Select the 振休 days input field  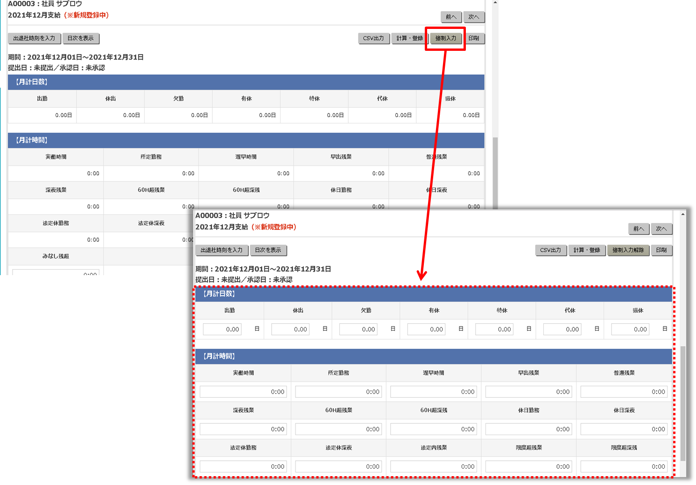(630, 329)
